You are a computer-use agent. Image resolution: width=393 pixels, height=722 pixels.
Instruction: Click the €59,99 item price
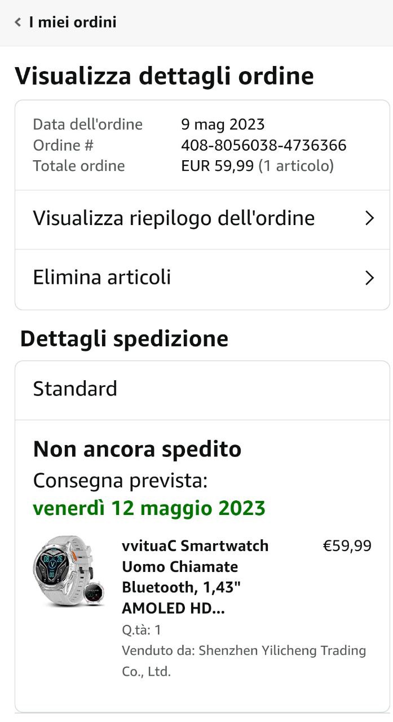pyautogui.click(x=347, y=546)
